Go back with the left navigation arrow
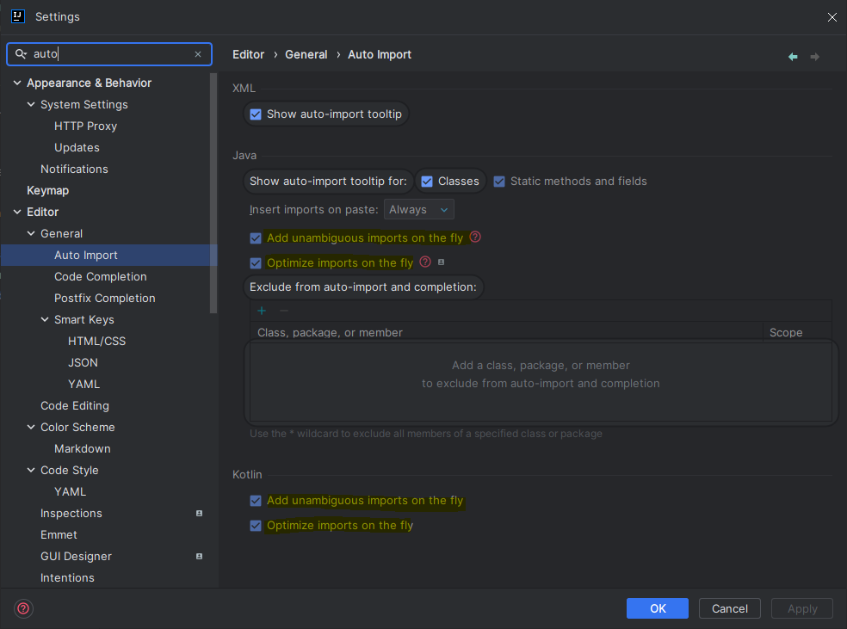 [x=793, y=57]
